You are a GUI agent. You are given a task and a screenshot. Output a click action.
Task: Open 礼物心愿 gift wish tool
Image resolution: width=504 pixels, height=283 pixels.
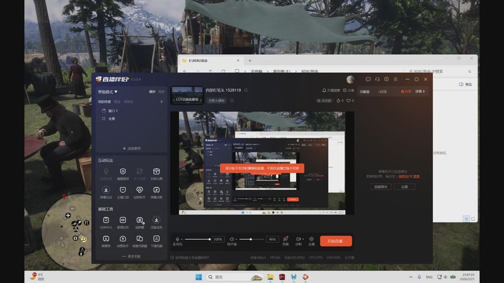coord(156,174)
